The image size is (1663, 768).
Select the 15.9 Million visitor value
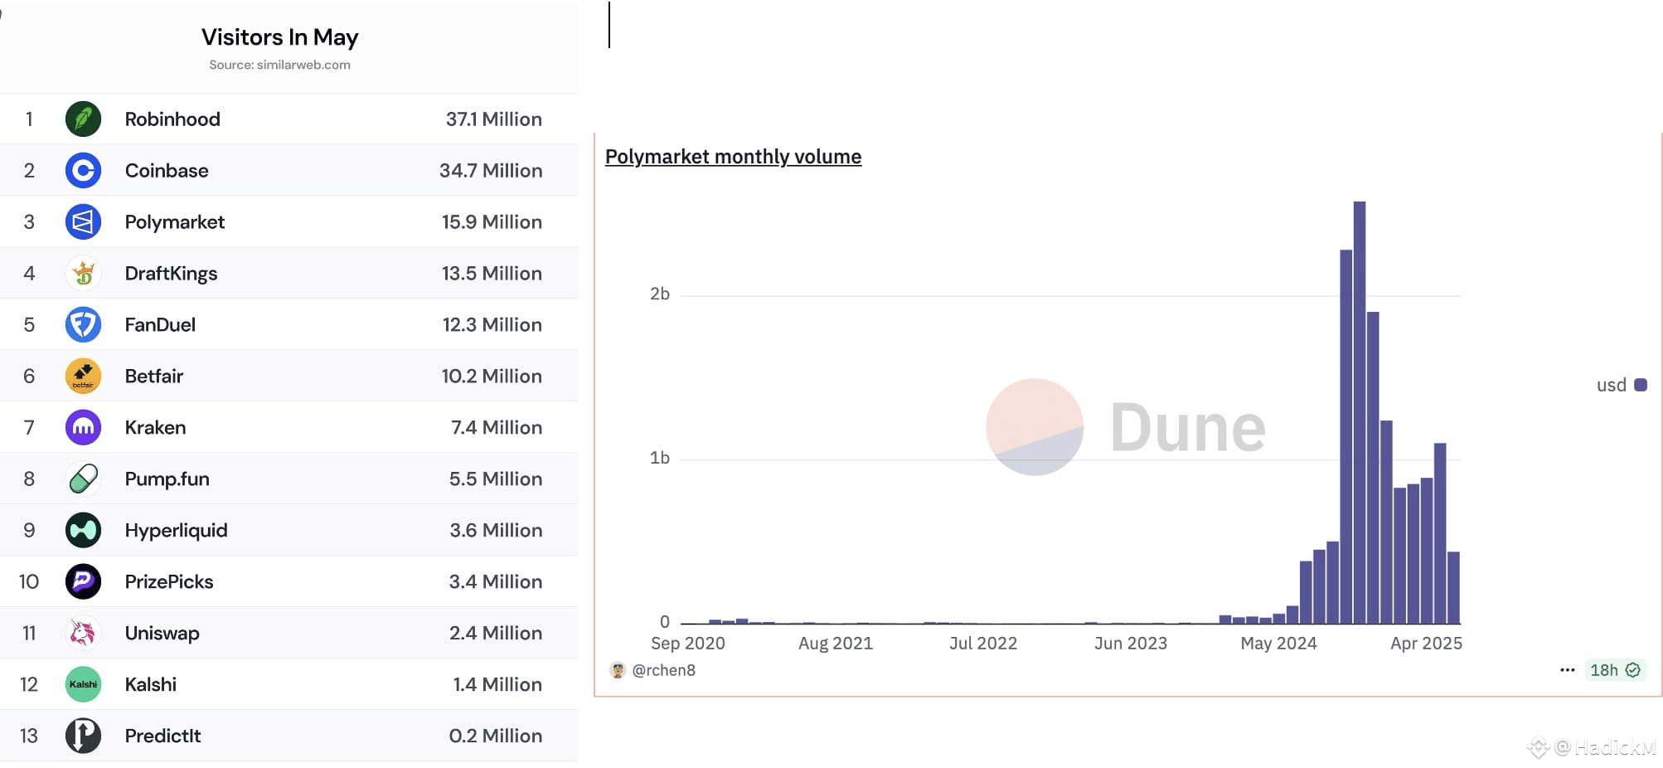pos(492,222)
